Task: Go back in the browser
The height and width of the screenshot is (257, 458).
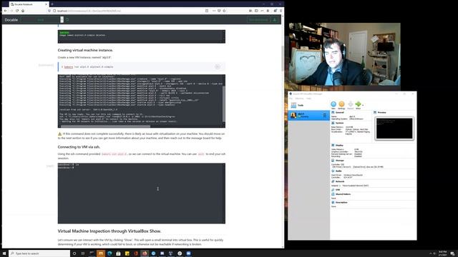Action: click(5, 11)
